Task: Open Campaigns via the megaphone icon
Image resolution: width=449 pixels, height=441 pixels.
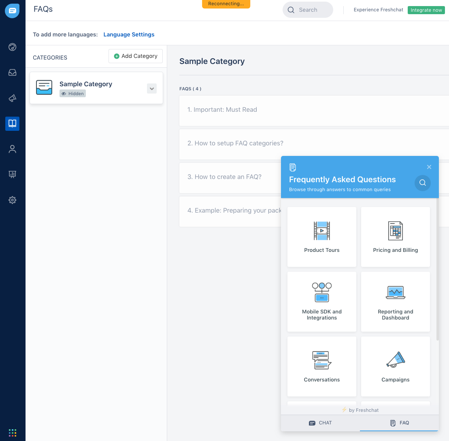Action: 12,98
